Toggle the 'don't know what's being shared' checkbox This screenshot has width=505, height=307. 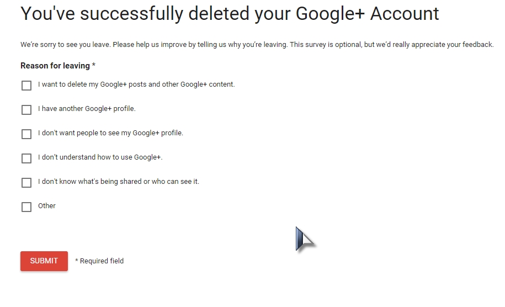click(26, 183)
